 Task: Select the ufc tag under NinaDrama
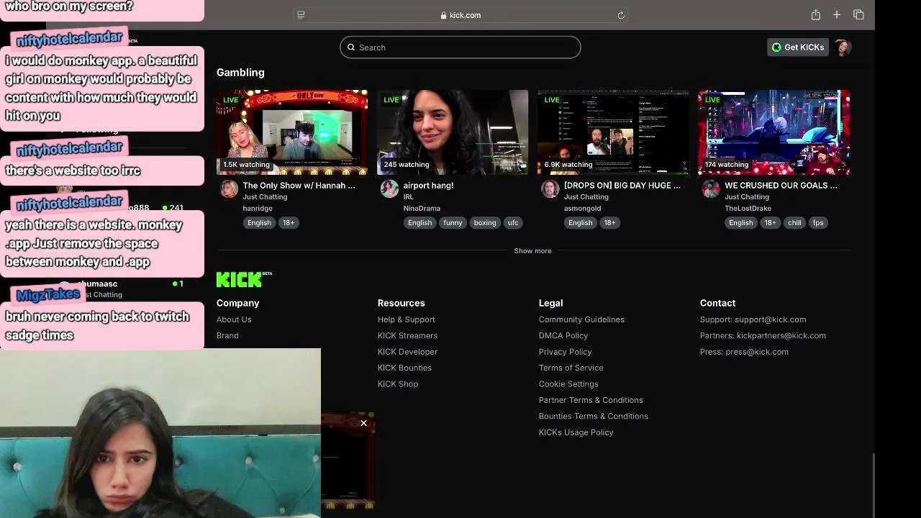tap(513, 223)
